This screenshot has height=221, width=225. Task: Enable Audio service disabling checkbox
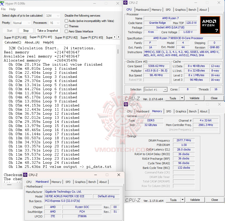(66, 21)
